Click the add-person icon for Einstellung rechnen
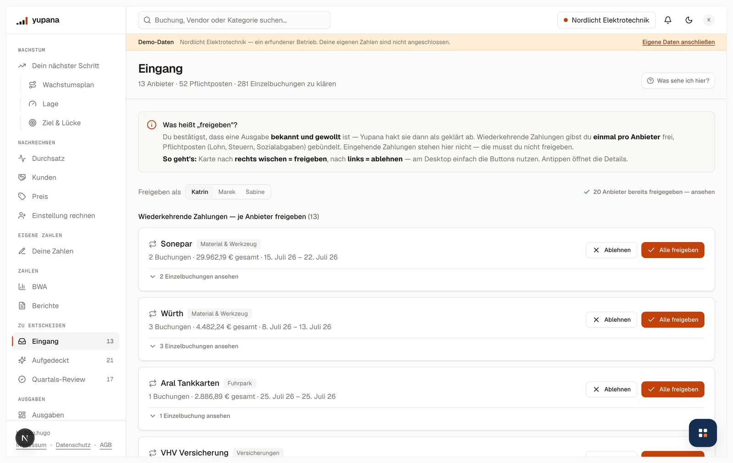Image resolution: width=733 pixels, height=463 pixels. pyautogui.click(x=22, y=215)
